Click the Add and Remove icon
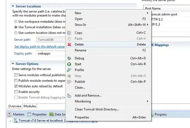 [69, 95]
